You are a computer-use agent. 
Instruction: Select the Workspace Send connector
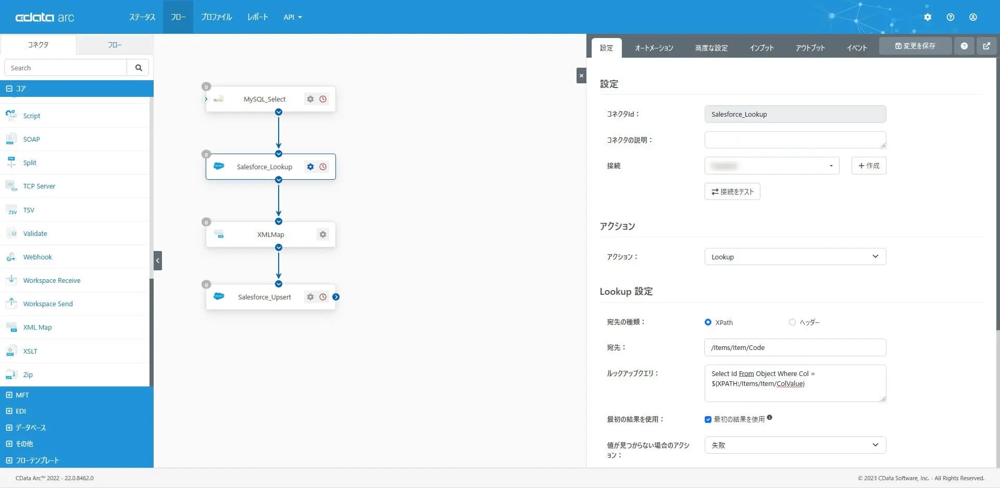click(x=48, y=304)
